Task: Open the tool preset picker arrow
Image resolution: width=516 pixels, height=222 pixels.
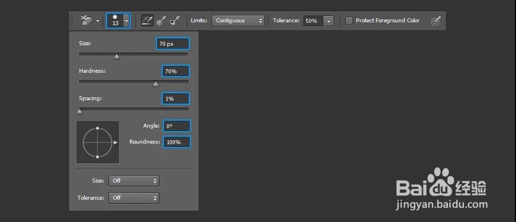Action: [97, 21]
